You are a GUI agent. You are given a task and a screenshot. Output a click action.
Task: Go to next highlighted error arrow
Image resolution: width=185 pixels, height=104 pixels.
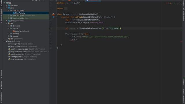click(x=181, y=3)
